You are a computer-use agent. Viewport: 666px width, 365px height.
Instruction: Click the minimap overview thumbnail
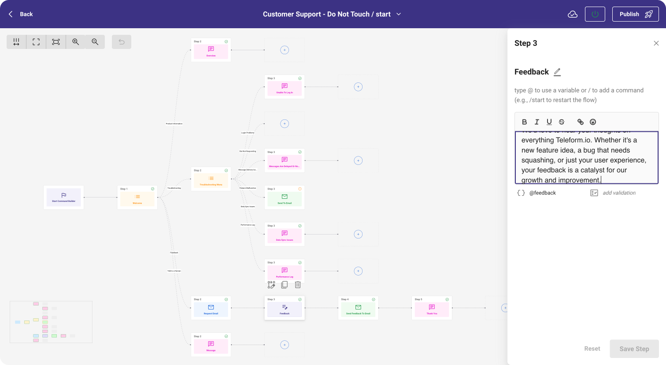(x=51, y=322)
